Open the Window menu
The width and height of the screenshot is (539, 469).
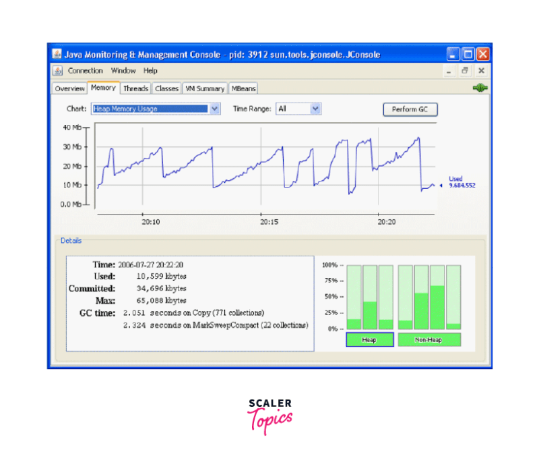tap(123, 70)
